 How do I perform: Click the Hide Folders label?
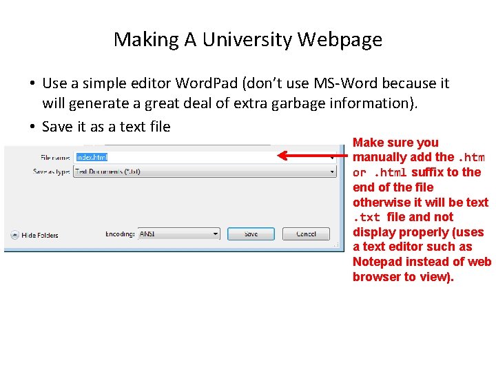40,235
